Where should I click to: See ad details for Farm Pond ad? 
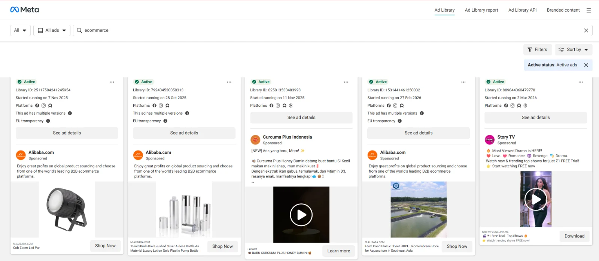tap(419, 133)
